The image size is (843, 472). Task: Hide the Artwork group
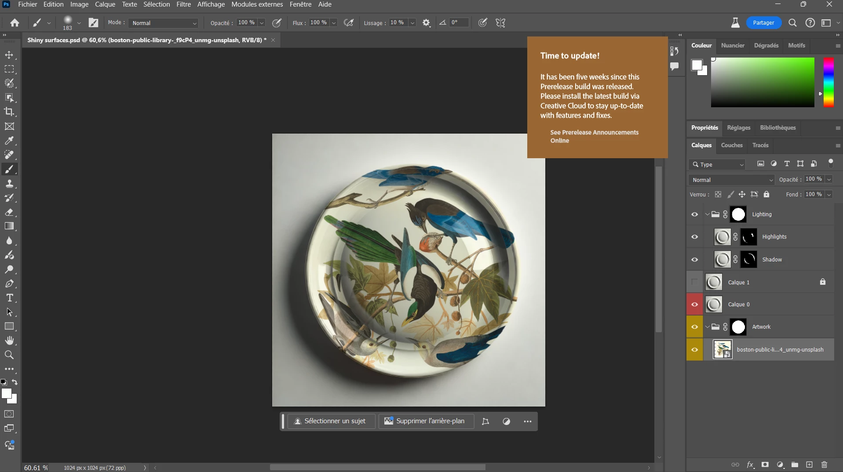tap(695, 327)
